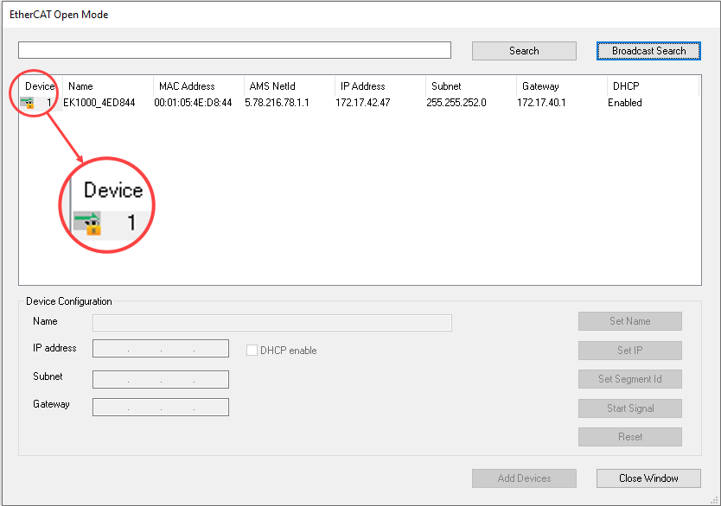Click the Set Name button
This screenshot has width=721, height=506.
pos(630,321)
